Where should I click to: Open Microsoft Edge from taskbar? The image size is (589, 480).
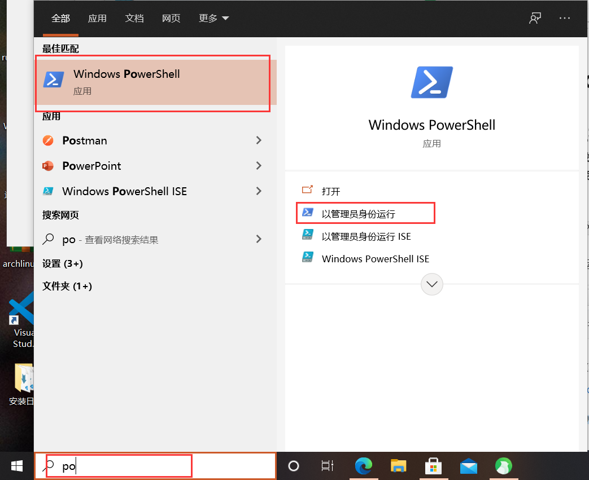(x=363, y=466)
